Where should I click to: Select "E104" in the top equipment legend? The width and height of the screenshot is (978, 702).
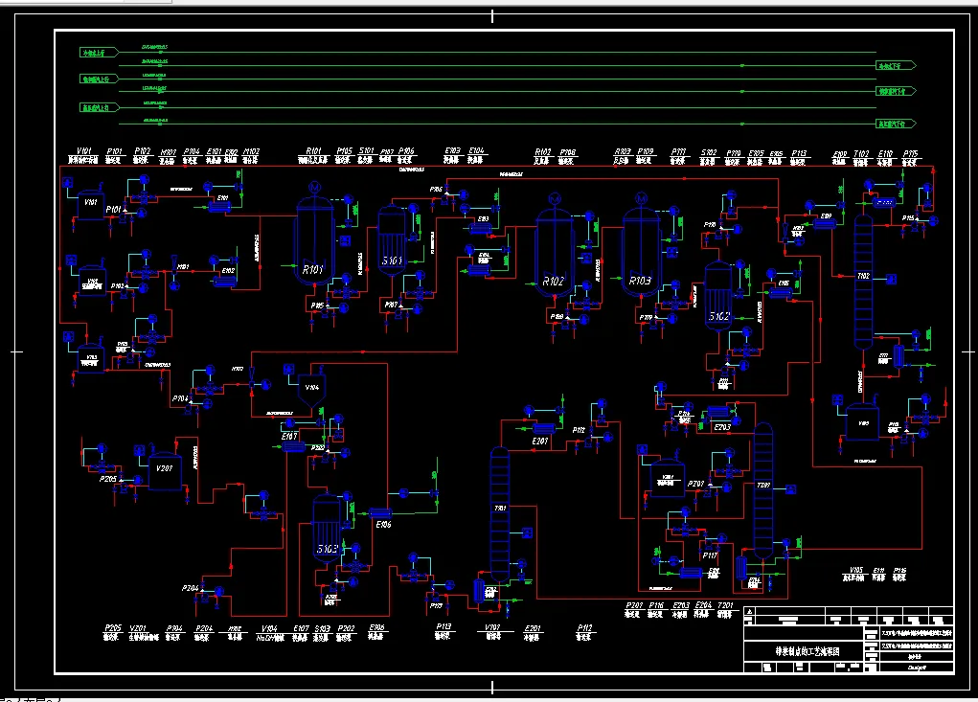pos(476,151)
